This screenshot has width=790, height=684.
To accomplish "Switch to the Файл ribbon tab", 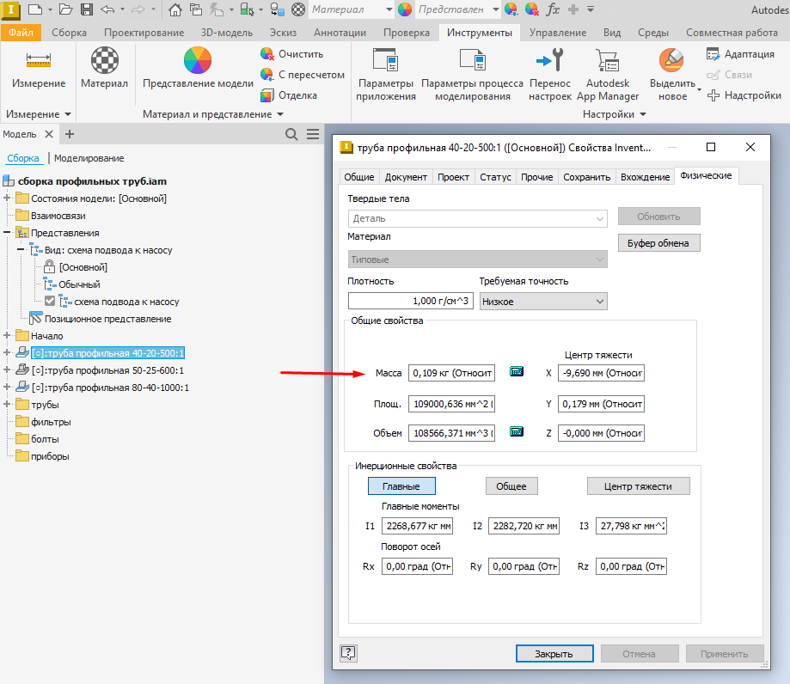I will 21,33.
